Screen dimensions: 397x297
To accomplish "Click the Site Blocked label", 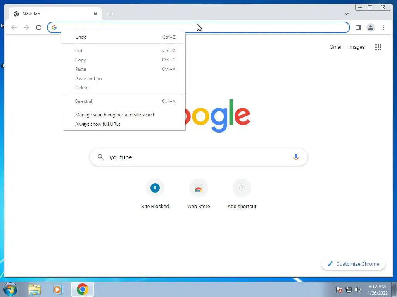I will (155, 207).
